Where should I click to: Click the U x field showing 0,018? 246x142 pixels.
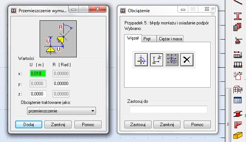tap(38, 74)
